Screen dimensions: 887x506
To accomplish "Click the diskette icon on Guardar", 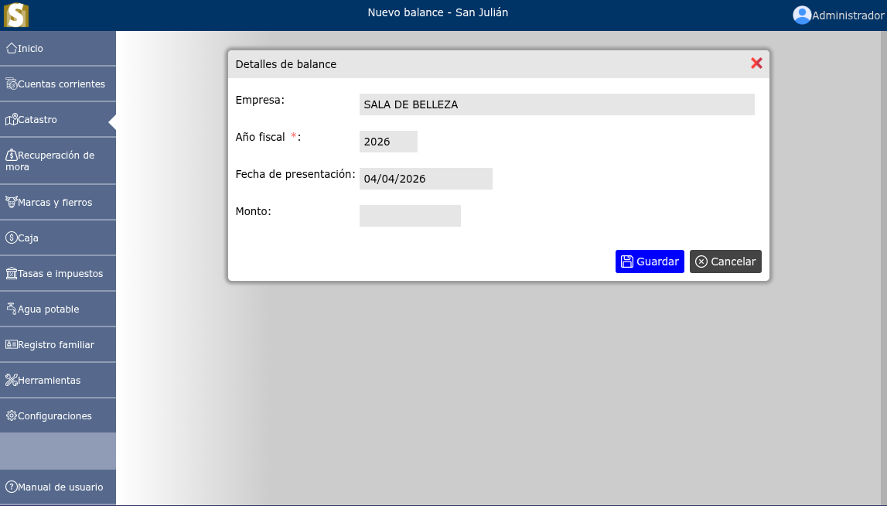I will (x=626, y=262).
